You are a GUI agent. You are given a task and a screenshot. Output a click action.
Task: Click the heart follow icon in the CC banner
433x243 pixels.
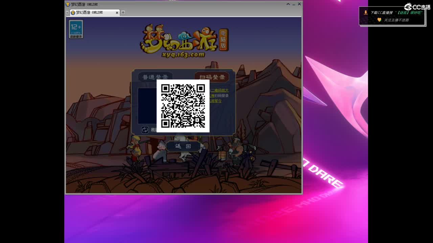click(379, 20)
